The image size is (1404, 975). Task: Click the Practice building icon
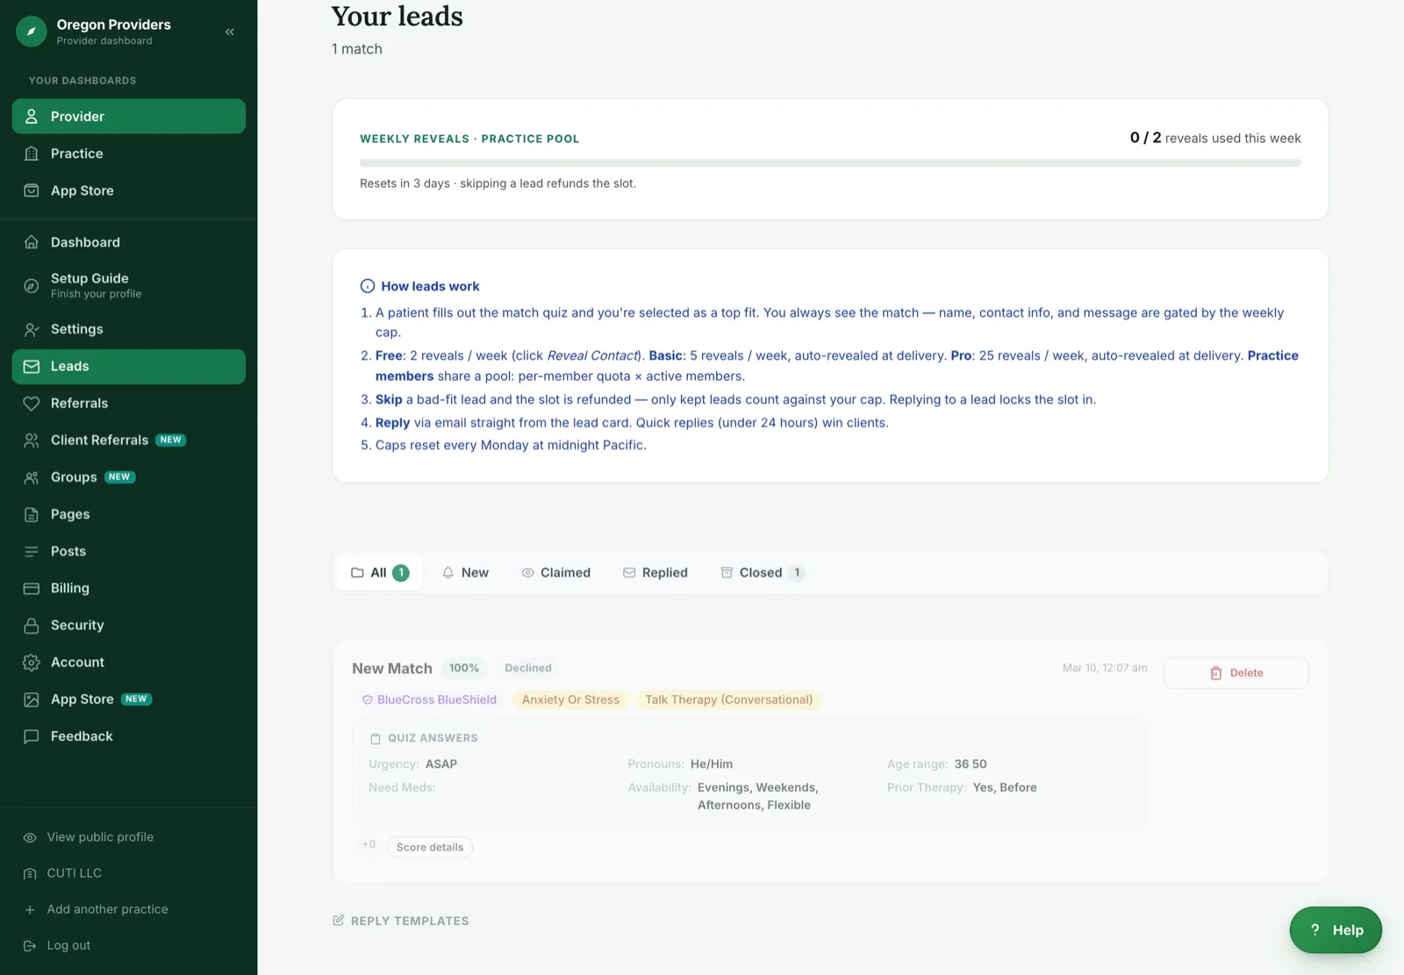[x=32, y=154]
